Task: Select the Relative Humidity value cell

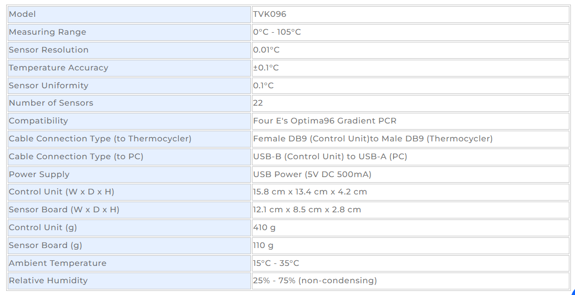Action: coord(410,281)
